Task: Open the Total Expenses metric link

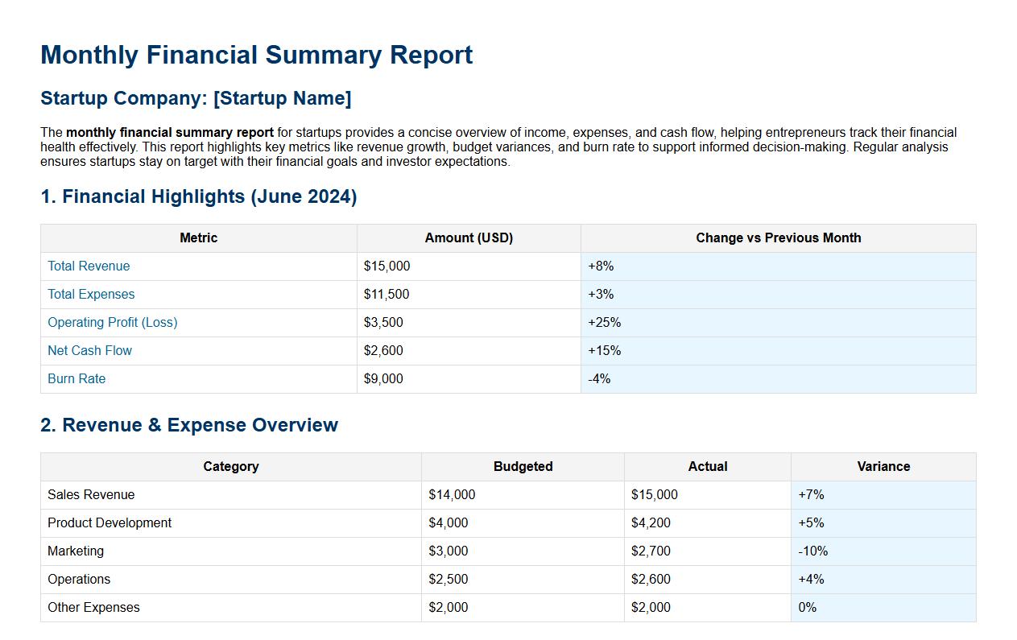Action: [x=90, y=294]
